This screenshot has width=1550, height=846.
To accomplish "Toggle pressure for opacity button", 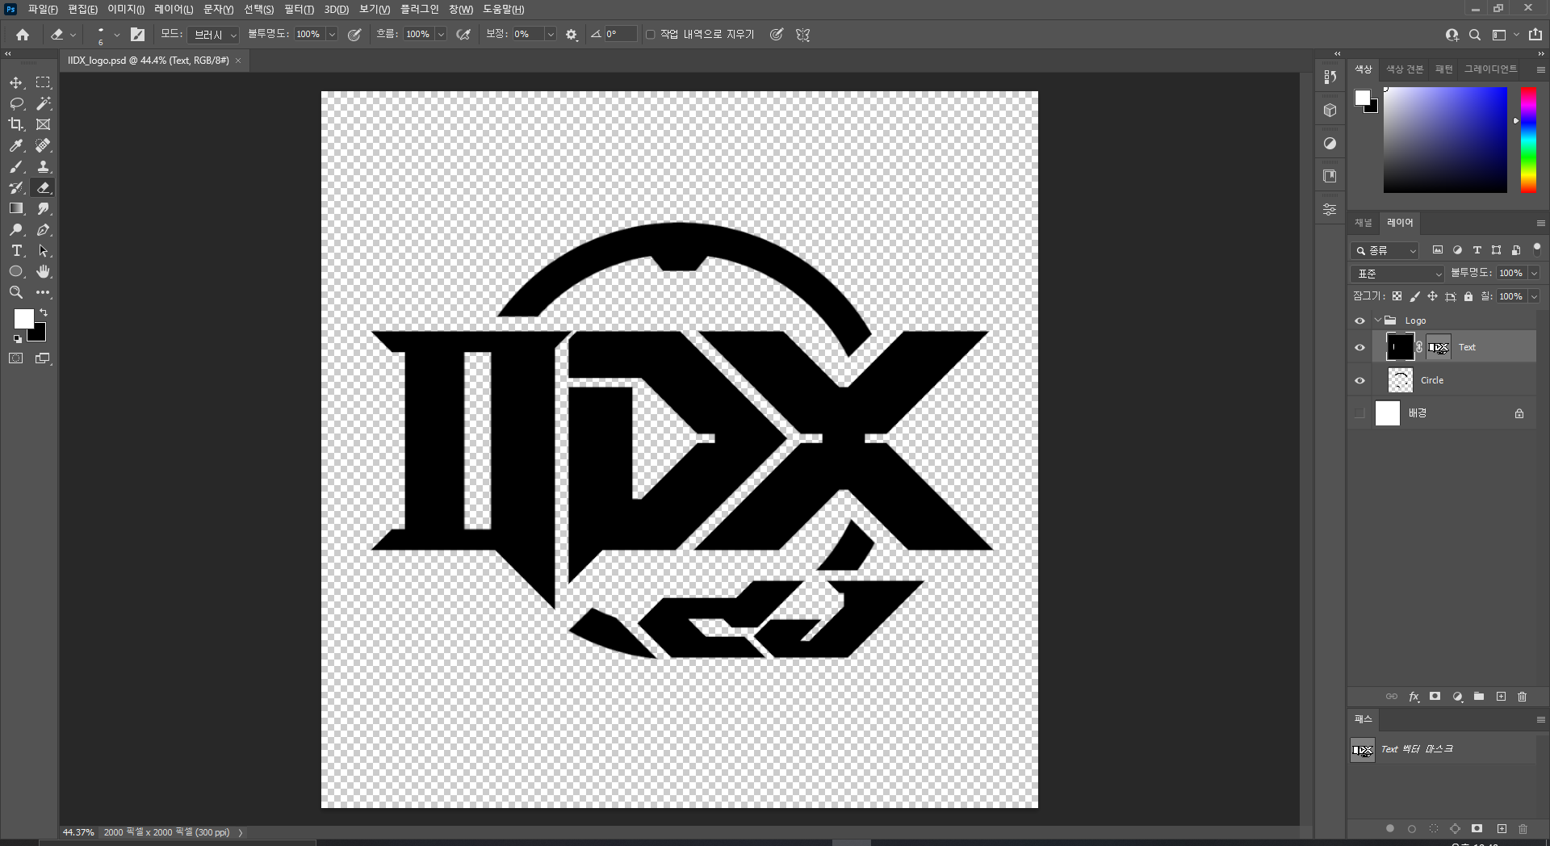I will [354, 35].
